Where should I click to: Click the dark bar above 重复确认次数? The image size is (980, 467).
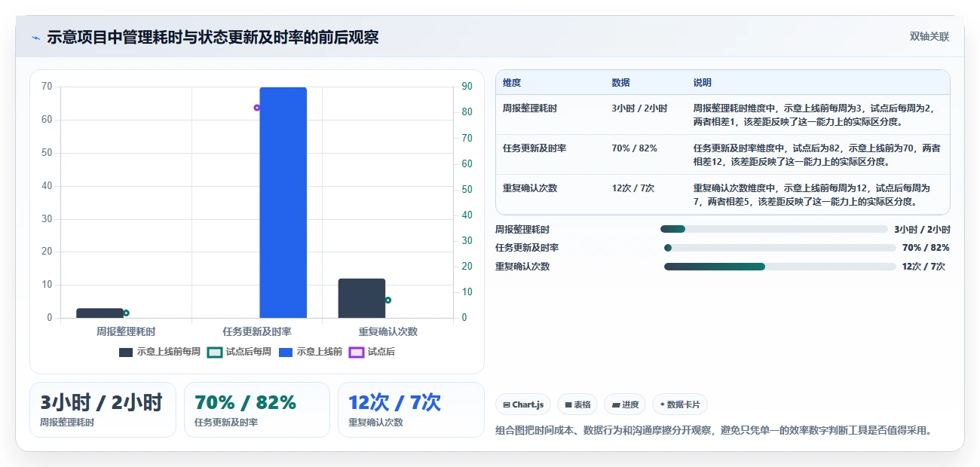coord(362,298)
